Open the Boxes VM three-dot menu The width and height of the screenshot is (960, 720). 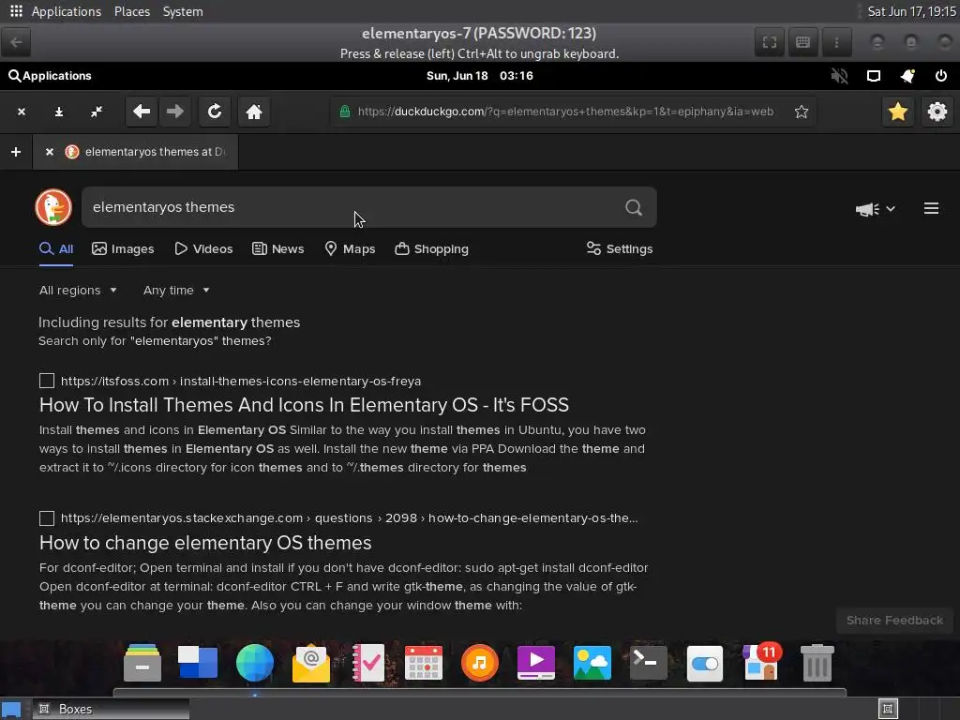pos(836,42)
